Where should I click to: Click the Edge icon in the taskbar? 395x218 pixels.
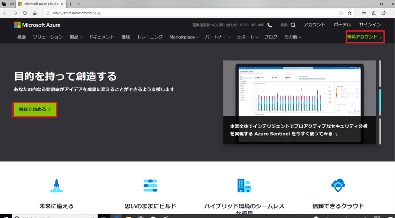coord(116,216)
